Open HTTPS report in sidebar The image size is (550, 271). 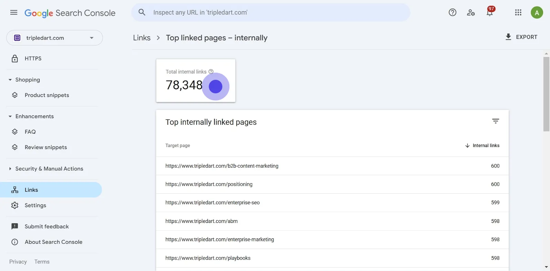(x=52, y=58)
